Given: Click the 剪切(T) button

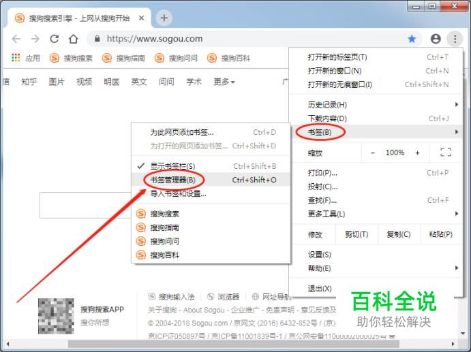Looking at the screenshot, I should coord(356,234).
